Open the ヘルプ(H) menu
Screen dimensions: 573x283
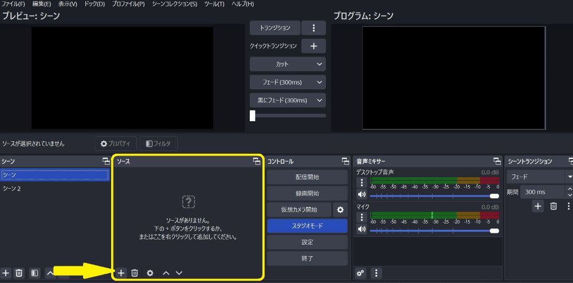(x=242, y=4)
